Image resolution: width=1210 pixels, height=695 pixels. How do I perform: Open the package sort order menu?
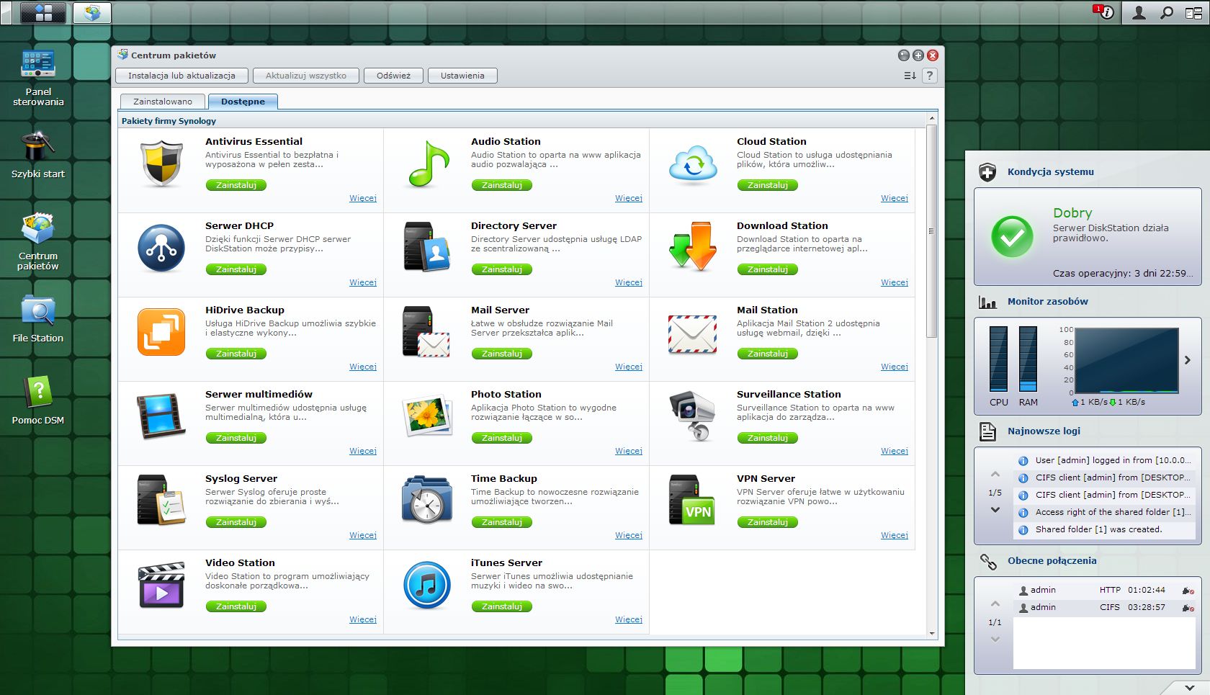[910, 76]
